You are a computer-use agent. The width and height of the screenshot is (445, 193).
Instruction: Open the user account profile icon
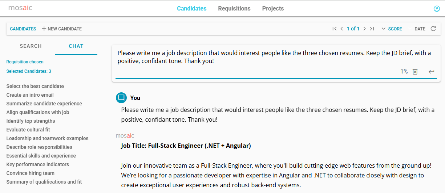[437, 9]
